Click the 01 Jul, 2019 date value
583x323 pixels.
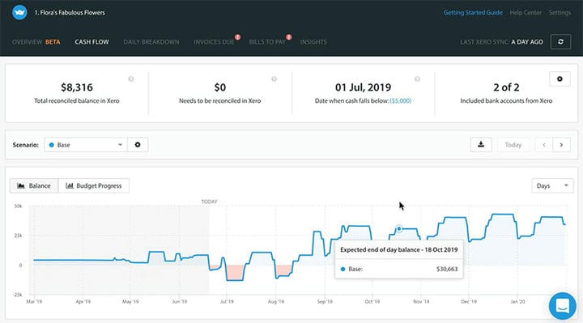pyautogui.click(x=363, y=87)
